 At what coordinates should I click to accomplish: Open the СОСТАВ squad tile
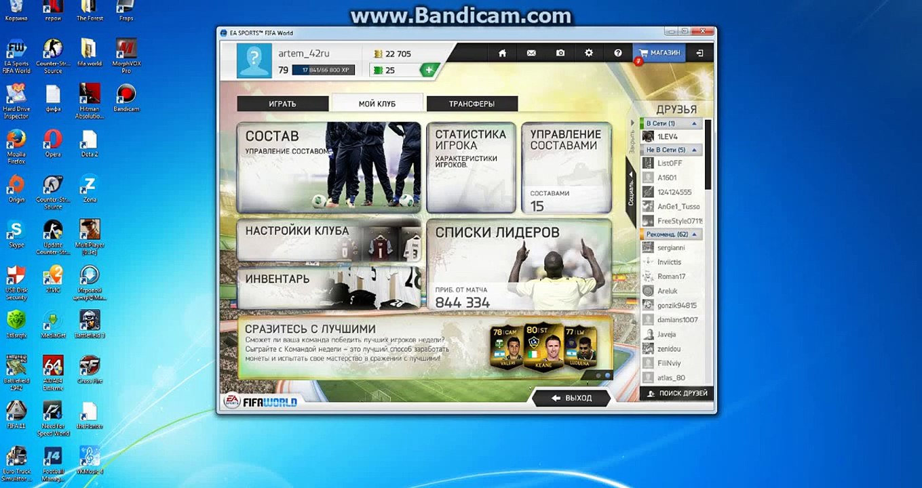(329, 167)
